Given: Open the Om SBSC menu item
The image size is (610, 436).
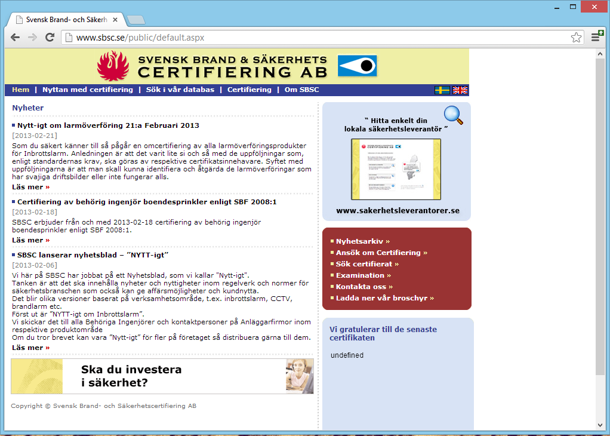Looking at the screenshot, I should coord(301,90).
